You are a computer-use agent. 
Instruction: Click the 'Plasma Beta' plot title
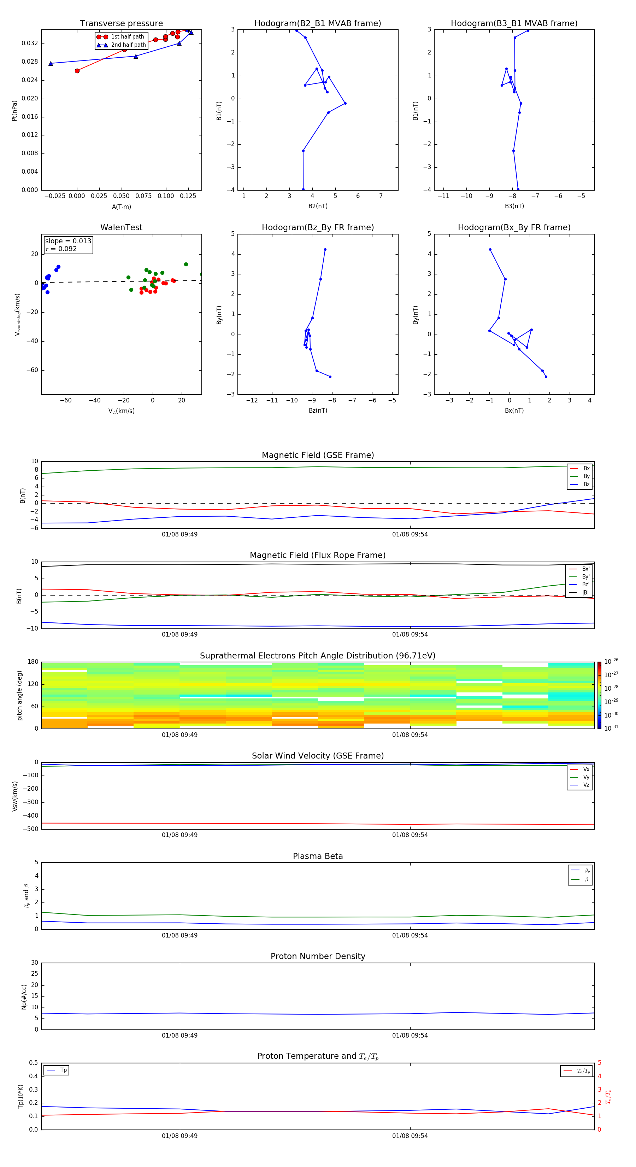point(318,856)
